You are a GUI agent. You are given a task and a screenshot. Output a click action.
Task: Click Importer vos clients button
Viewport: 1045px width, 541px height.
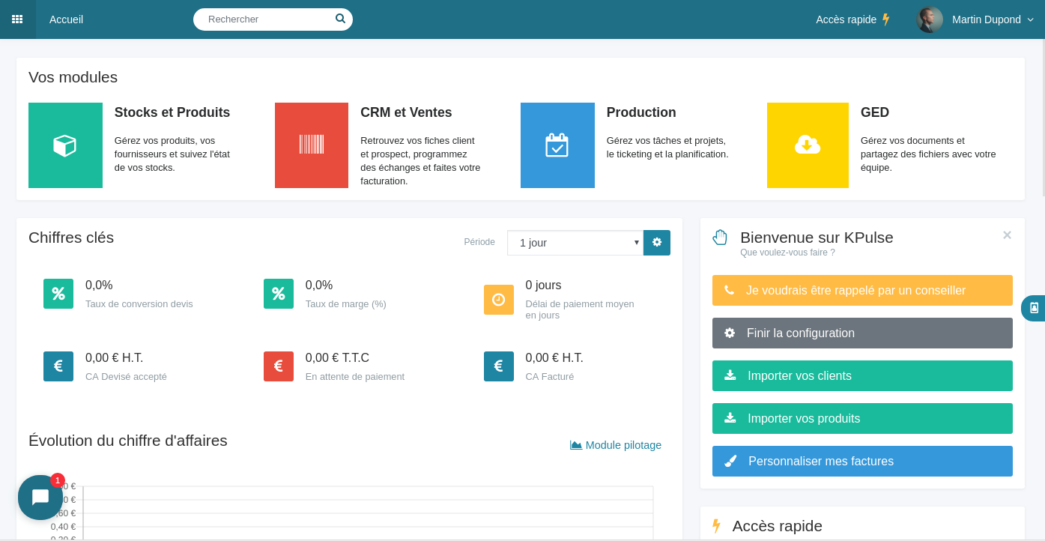(x=862, y=375)
